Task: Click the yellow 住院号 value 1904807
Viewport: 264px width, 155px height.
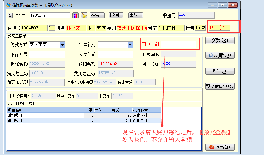Action: click(x=34, y=28)
